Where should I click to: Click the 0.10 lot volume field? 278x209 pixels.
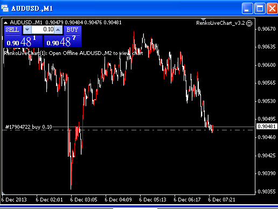pyautogui.click(x=43, y=30)
